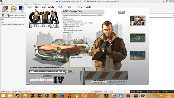Click the red record app taskbar icon
Screen dimensions: 174x98
tap(128, 96)
